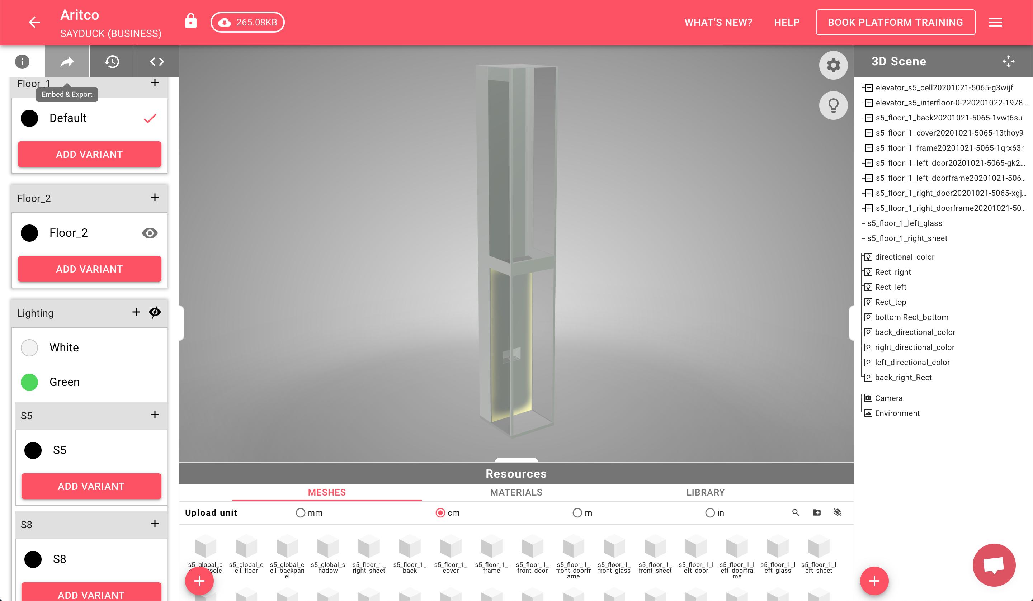Click the lock icon beside Aritco
This screenshot has height=601, width=1033.
(190, 21)
